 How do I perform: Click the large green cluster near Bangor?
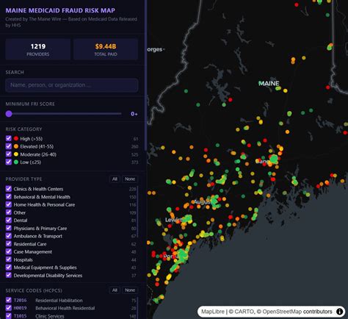coord(274,159)
